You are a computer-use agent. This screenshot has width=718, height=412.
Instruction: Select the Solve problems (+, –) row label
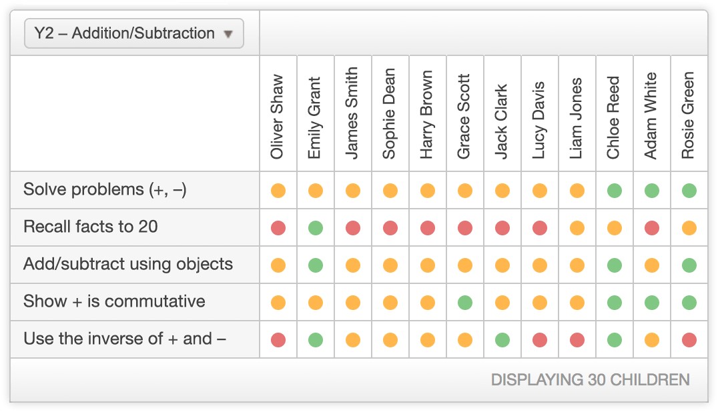click(105, 189)
